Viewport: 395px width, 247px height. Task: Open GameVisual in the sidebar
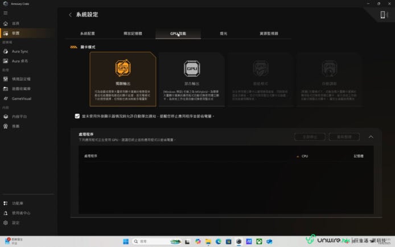pos(20,98)
